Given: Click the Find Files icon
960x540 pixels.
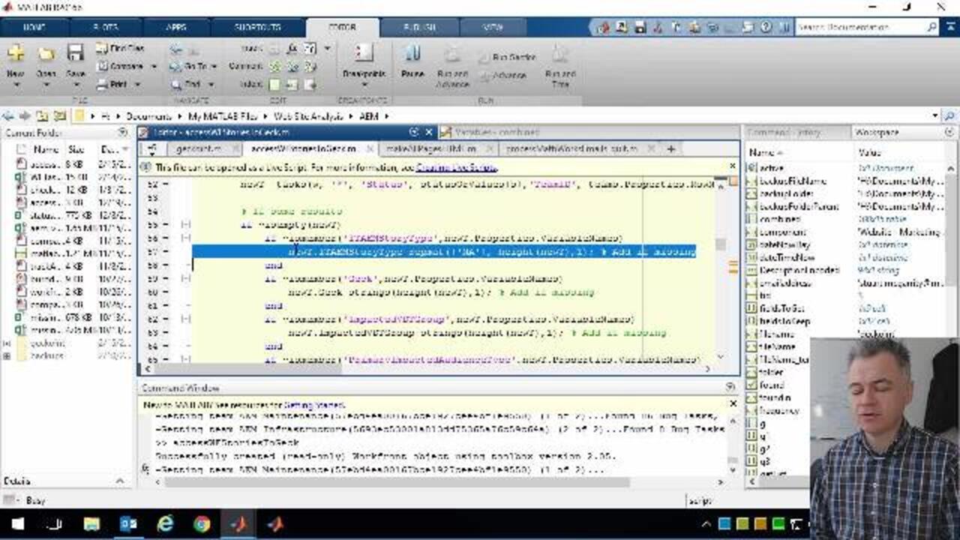Looking at the screenshot, I should (103, 48).
